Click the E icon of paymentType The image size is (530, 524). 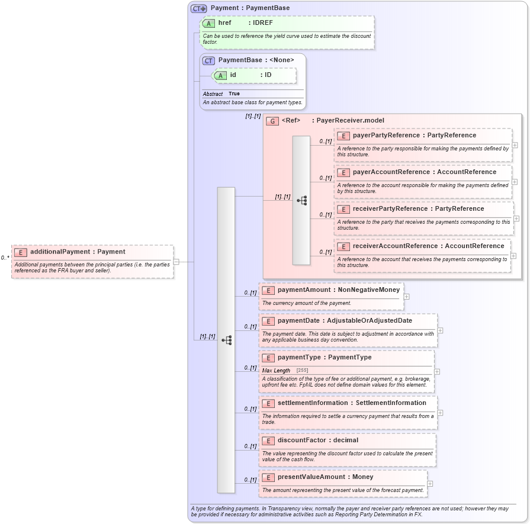coord(268,358)
